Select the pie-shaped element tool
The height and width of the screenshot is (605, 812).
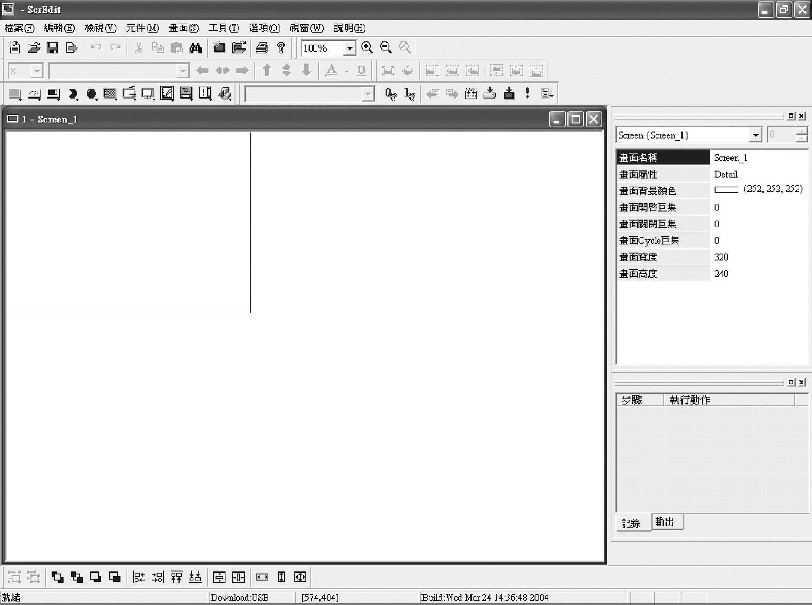point(73,93)
